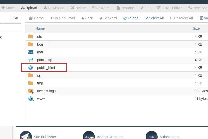The width and height of the screenshot is (208, 139).
Task: Click the Upload toolbar button
Action: click(29, 8)
